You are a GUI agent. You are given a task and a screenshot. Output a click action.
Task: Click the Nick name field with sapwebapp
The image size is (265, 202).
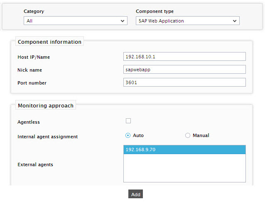click(184, 69)
